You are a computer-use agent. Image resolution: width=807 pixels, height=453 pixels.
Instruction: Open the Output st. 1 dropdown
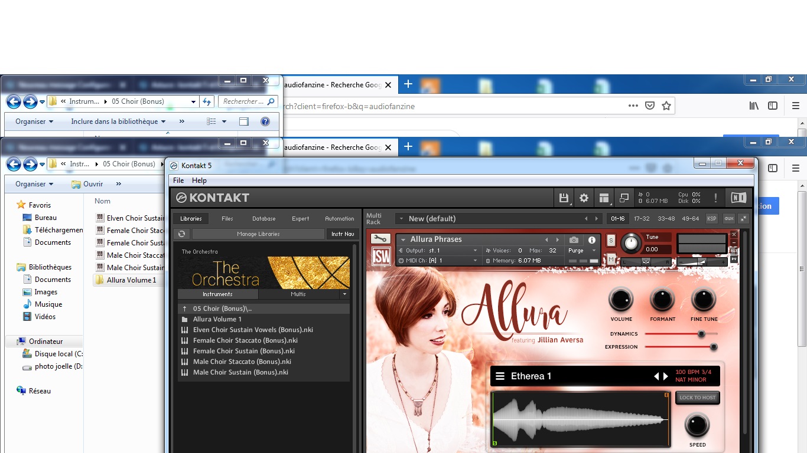tap(475, 251)
